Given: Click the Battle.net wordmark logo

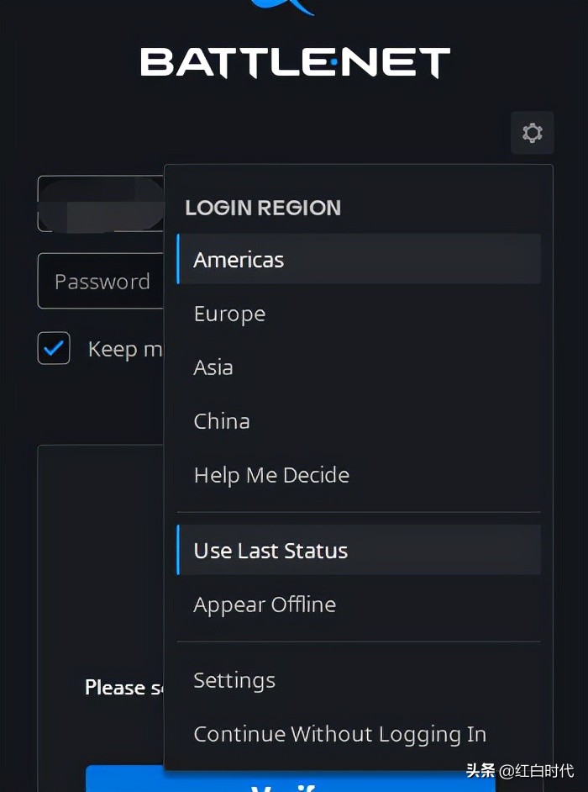Looking at the screenshot, I should point(295,63).
